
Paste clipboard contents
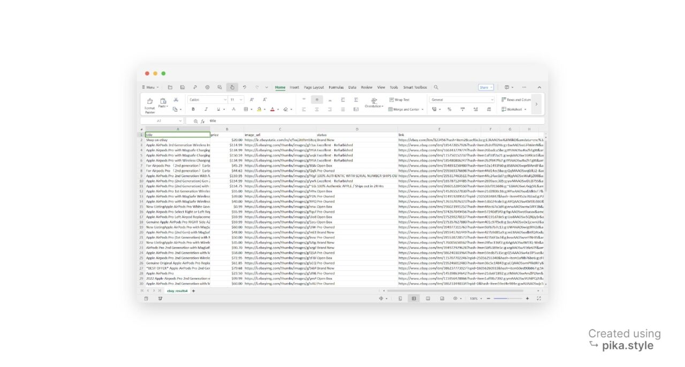[163, 103]
